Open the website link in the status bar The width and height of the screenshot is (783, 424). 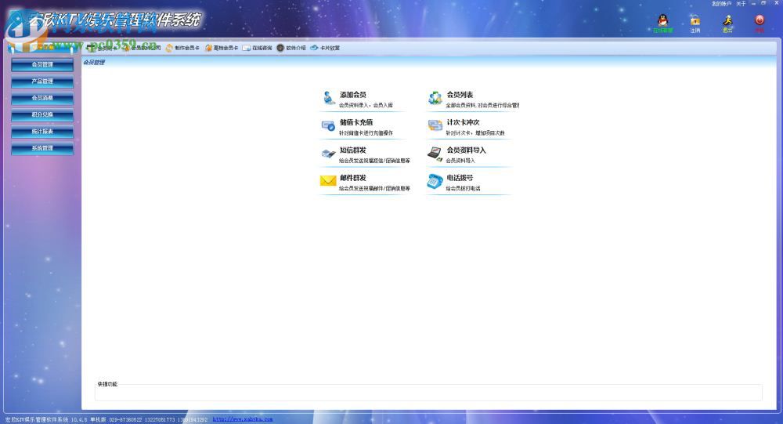(x=243, y=419)
